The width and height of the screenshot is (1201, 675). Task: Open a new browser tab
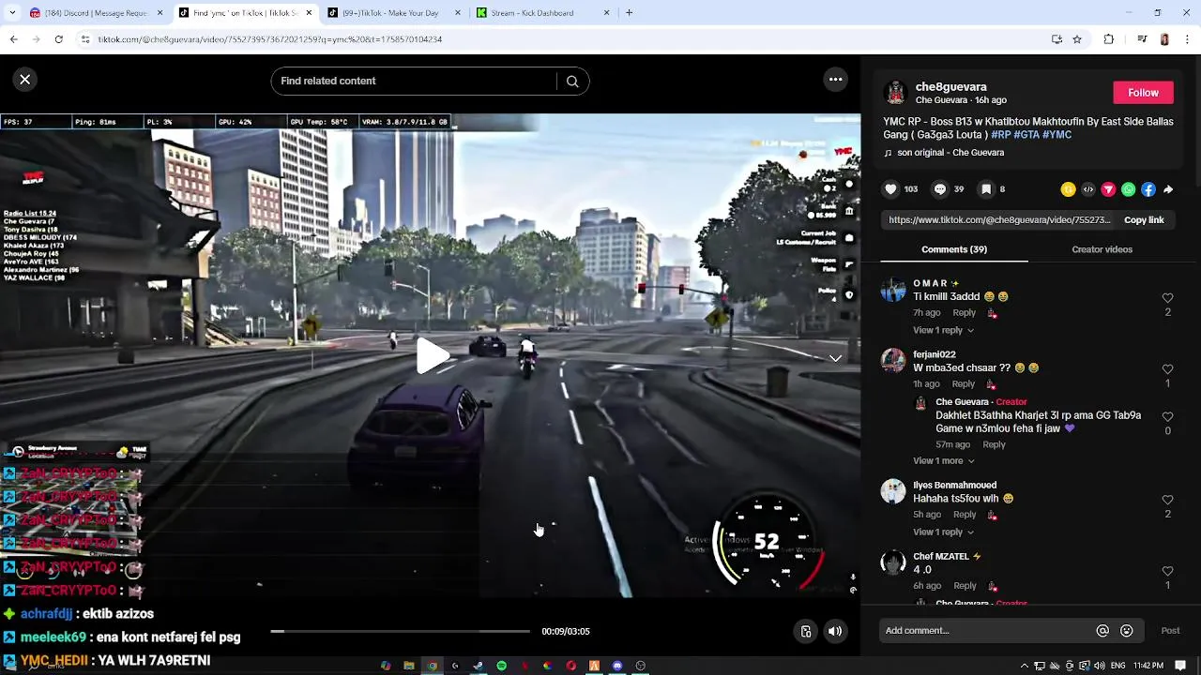coord(629,13)
